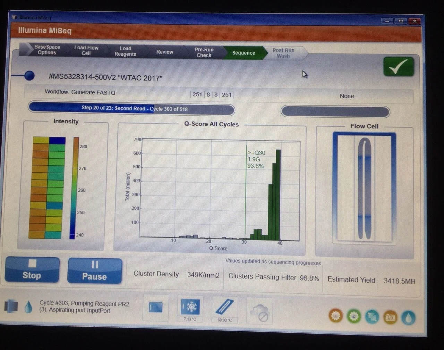Go to Load Flow Cell step
The image size is (444, 350).
tap(86, 50)
